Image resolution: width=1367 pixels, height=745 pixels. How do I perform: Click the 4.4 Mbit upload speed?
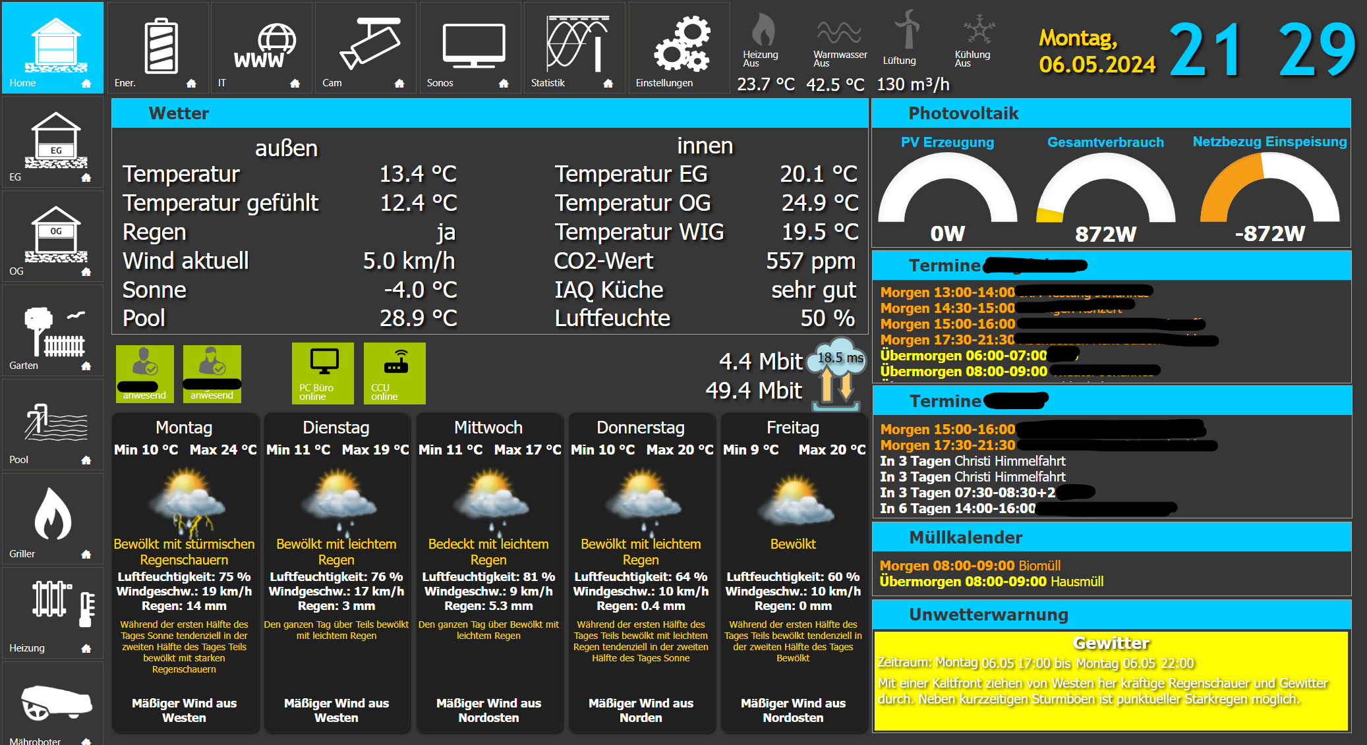[x=761, y=362]
